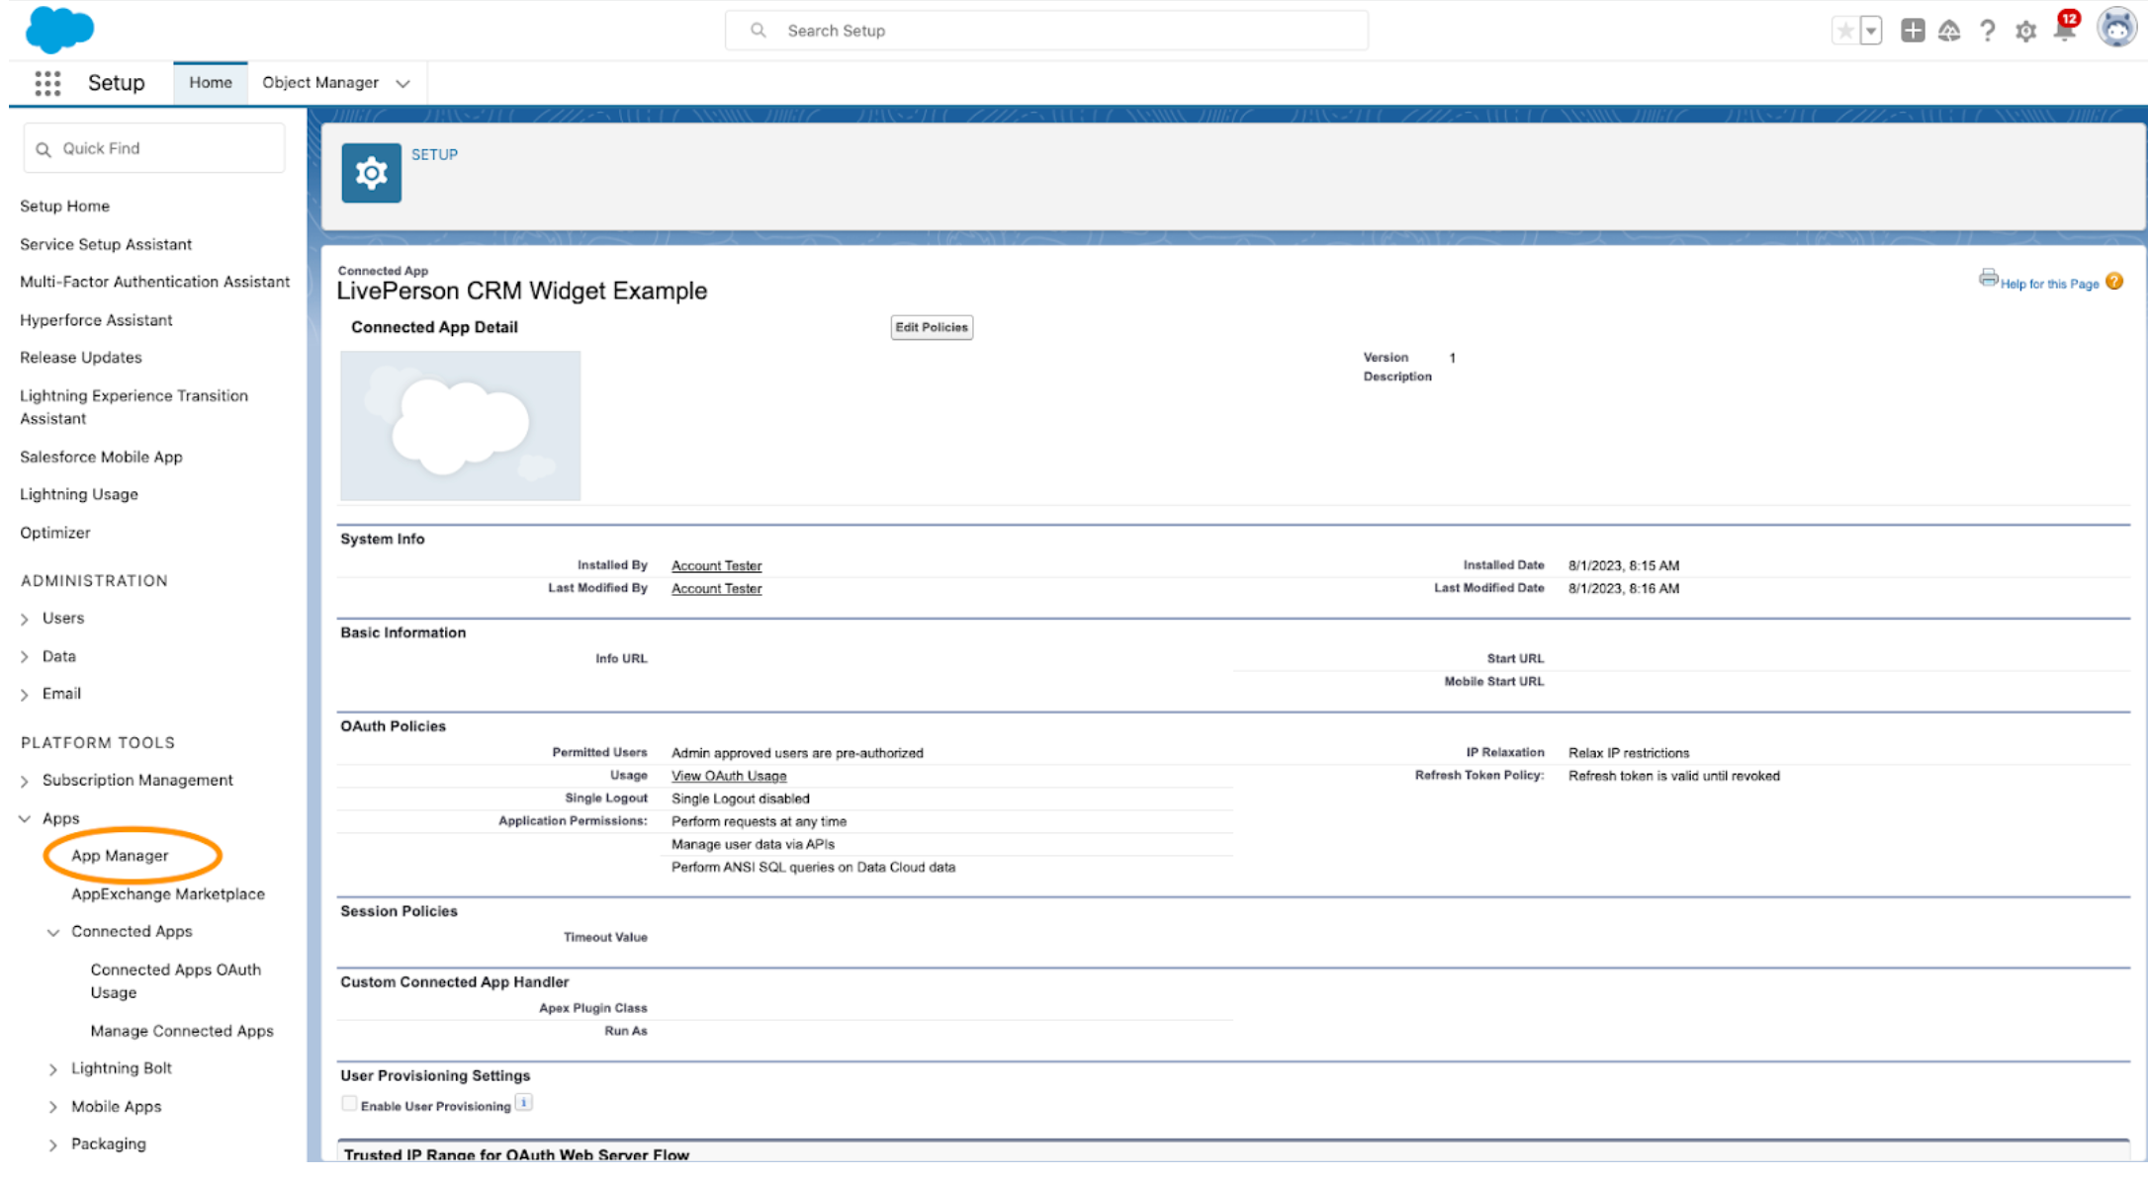Screen dimensions: 2148x1180
Task: Open AppExchange Marketplace
Action: pyautogui.click(x=168, y=894)
